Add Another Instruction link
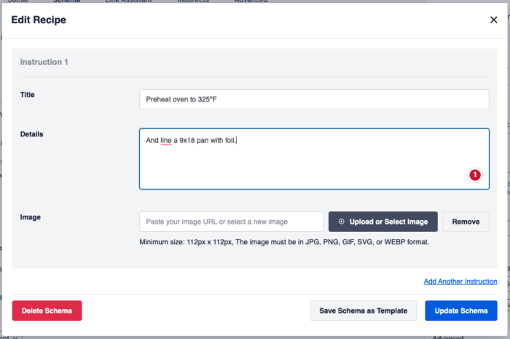 click(x=460, y=281)
